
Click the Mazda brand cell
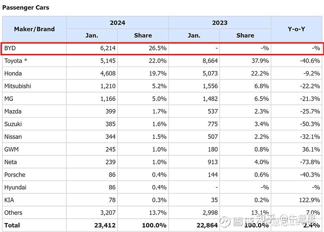click(34, 112)
